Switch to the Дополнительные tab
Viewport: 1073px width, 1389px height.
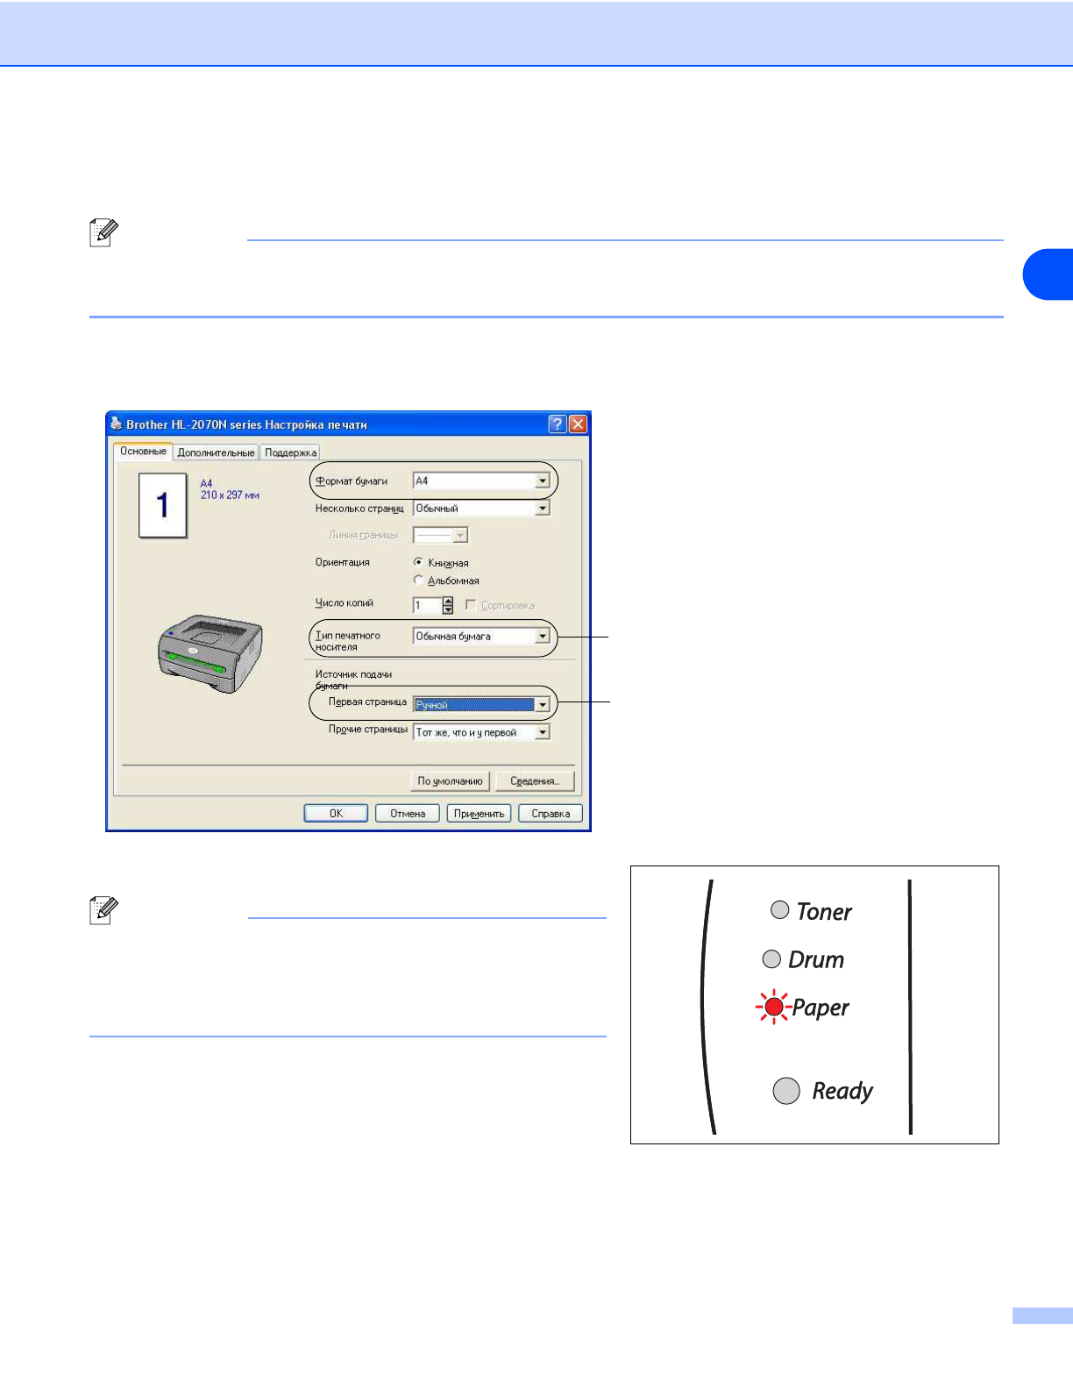pos(216,452)
